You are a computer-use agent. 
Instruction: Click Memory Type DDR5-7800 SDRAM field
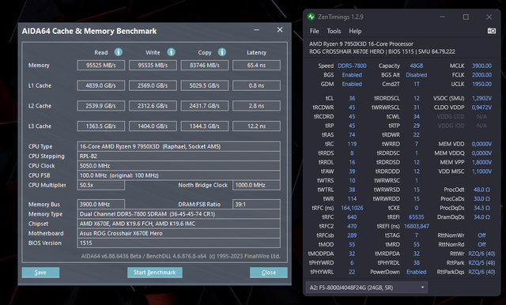click(x=179, y=214)
